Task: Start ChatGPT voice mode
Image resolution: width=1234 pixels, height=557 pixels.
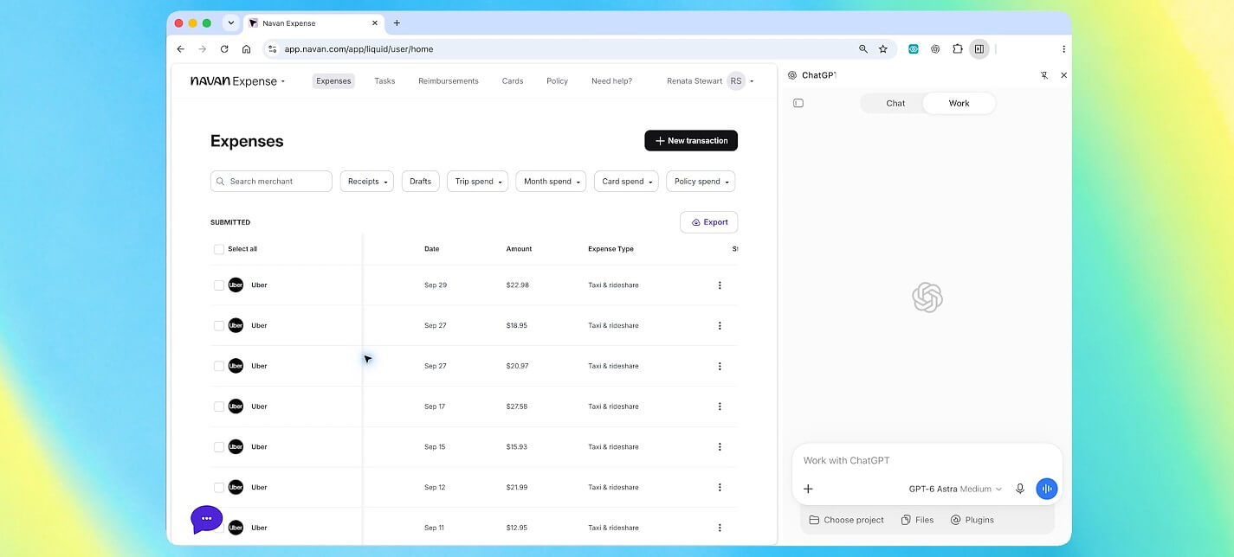Action: [x=1047, y=489]
